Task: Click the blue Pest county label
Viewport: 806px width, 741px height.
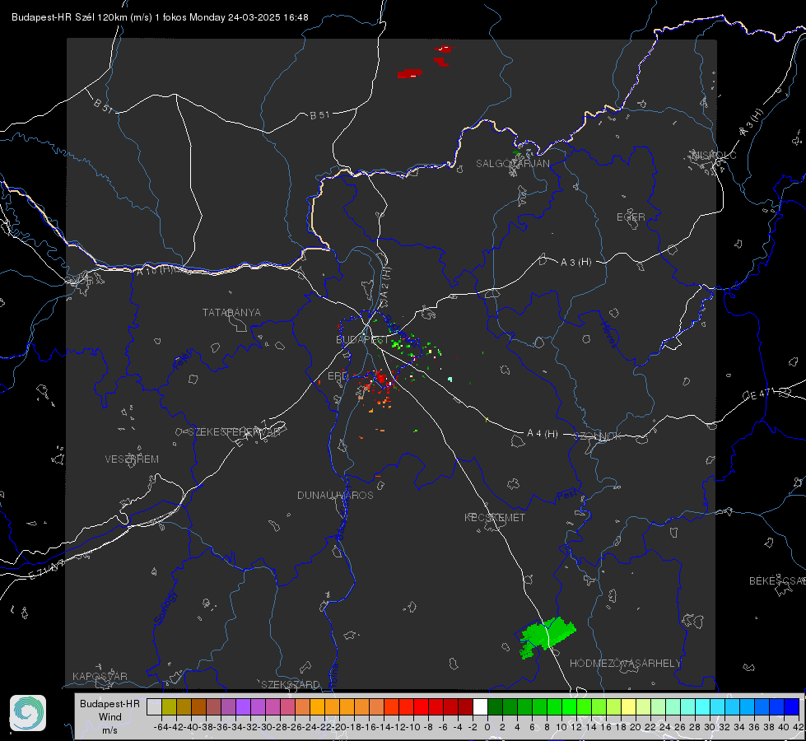Action: click(x=566, y=495)
